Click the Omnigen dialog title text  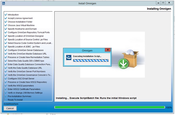[87, 51]
